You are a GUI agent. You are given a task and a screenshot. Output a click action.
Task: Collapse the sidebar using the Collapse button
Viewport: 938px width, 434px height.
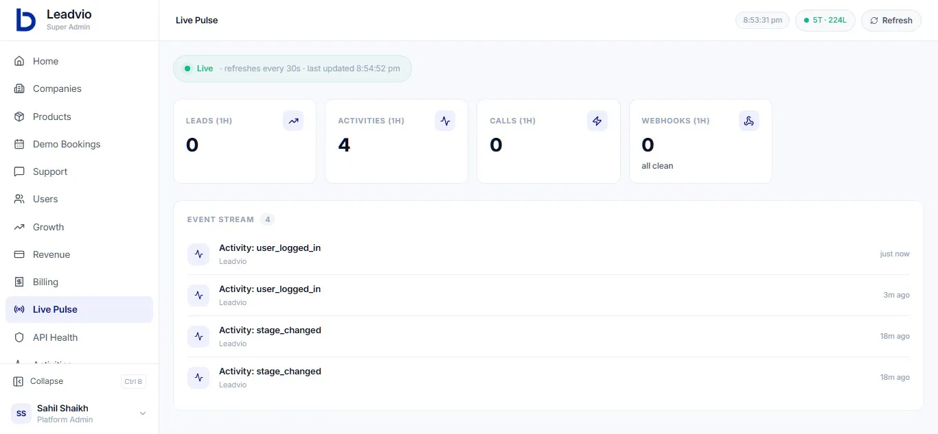(79, 381)
